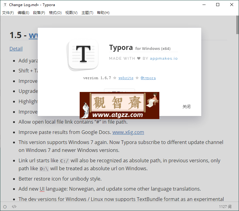The width and height of the screenshot is (239, 211).
Task: Toggle sidebar with the circle icon in the status bar
Action: coord(5,207)
